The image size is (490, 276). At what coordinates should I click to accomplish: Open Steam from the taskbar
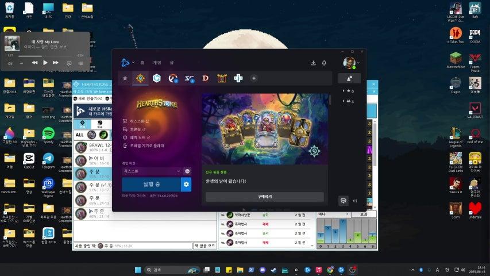(273, 270)
